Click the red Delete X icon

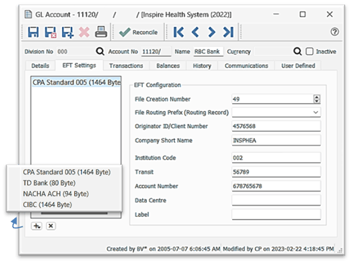(84, 32)
